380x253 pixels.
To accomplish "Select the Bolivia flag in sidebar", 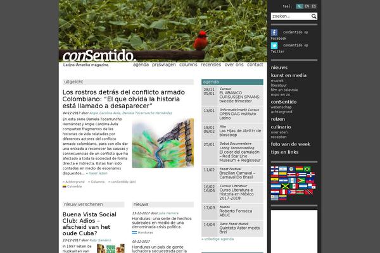I will pos(300,169).
